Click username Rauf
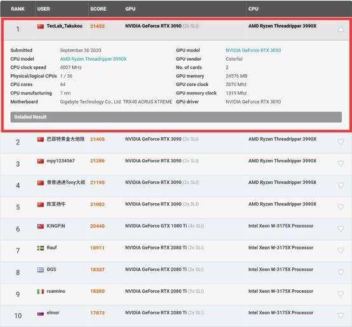 pos(51,248)
